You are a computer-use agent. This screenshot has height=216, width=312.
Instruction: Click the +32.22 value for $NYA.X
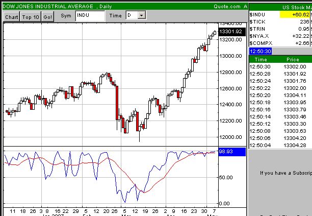click(301, 36)
